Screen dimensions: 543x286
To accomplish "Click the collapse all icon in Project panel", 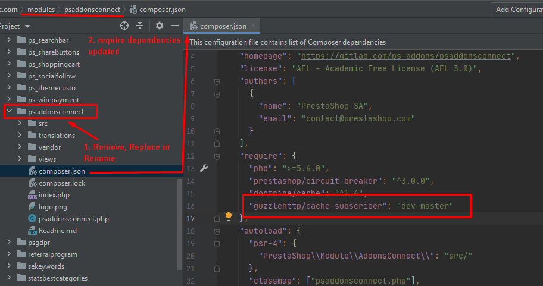I will coord(140,26).
